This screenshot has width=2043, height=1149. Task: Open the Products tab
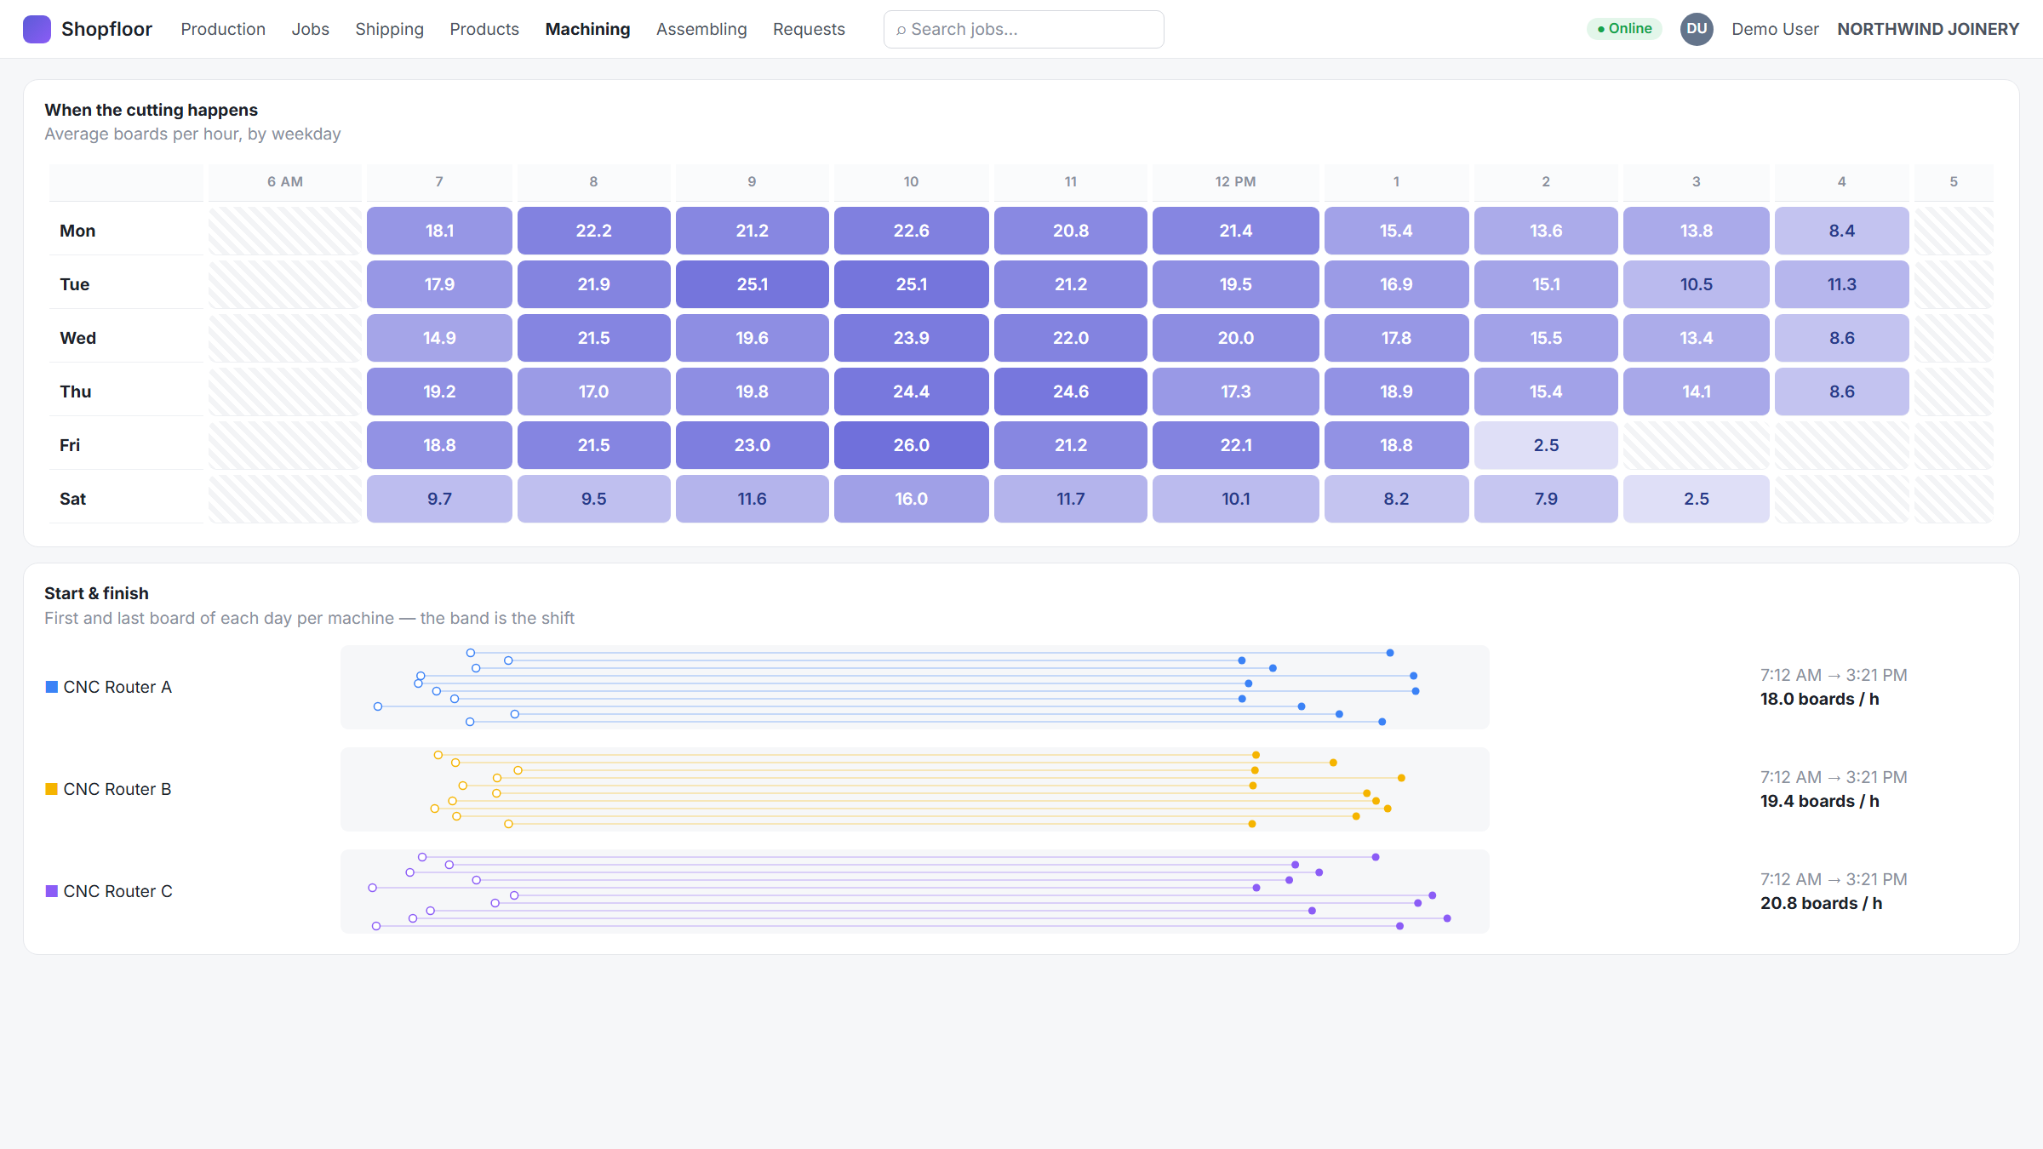pyautogui.click(x=484, y=29)
